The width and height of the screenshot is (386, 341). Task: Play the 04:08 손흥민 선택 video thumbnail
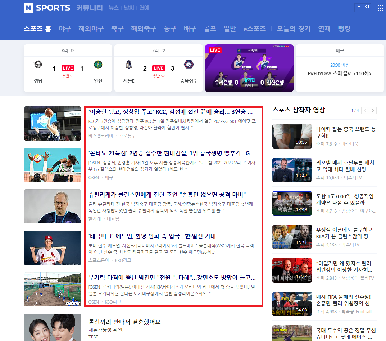(292, 304)
